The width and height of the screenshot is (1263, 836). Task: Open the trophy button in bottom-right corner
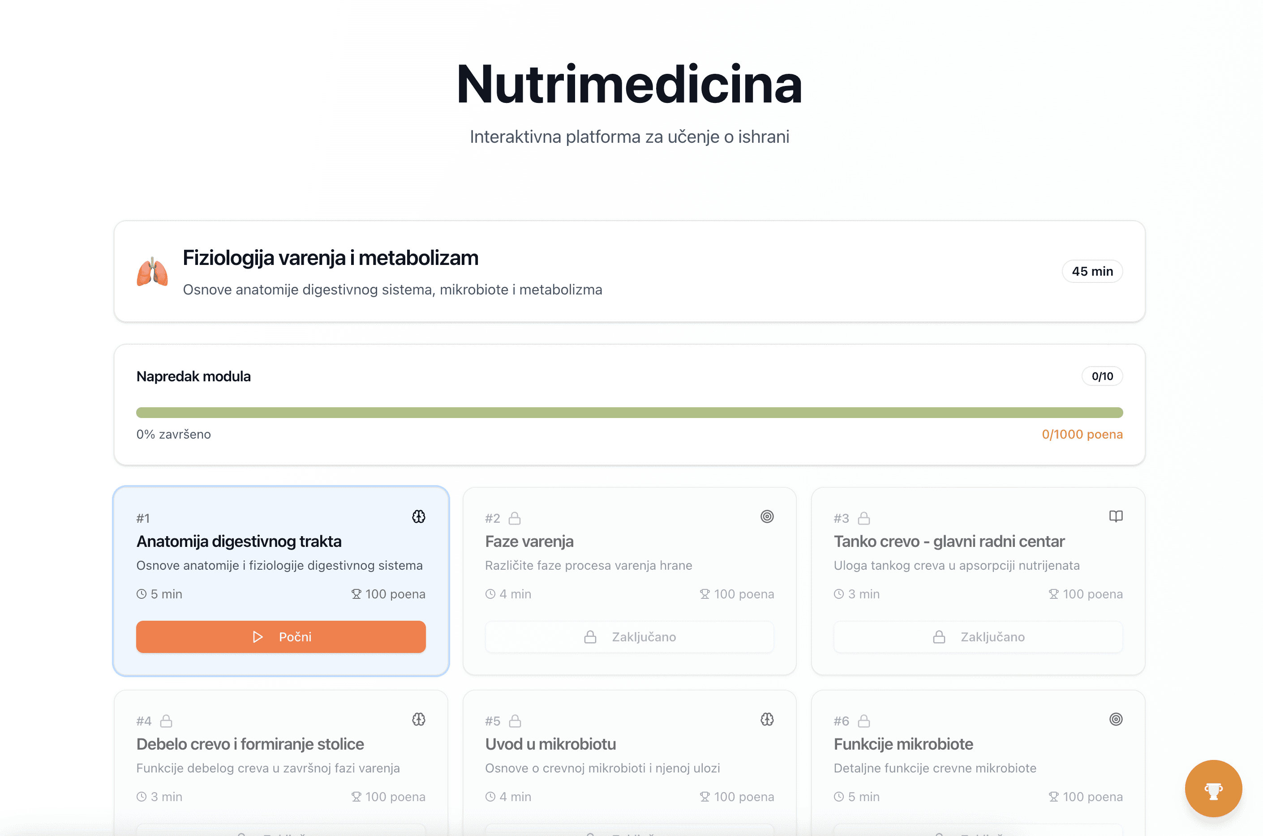tap(1213, 789)
